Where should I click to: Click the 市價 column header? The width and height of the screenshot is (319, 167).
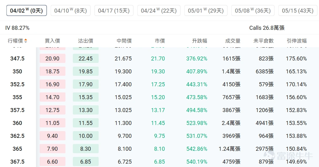(x=160, y=41)
